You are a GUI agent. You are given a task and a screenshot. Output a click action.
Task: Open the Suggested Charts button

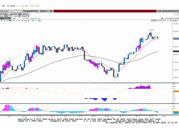30,11
